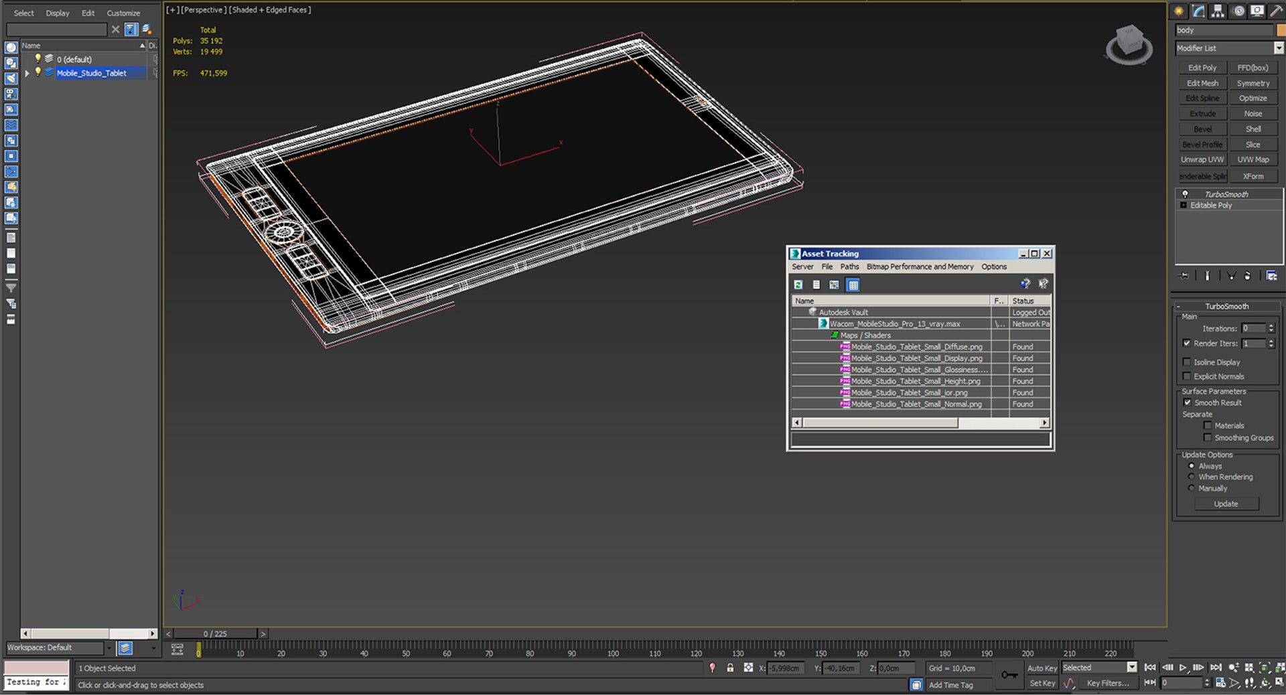Image resolution: width=1286 pixels, height=695 pixels.
Task: Click the Update button in TurboSmooth
Action: 1226,504
